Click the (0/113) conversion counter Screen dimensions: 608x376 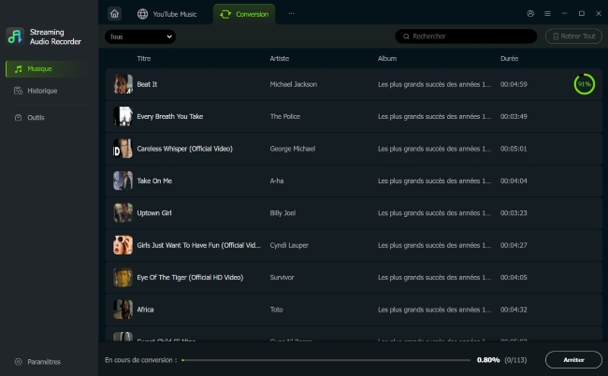pos(515,360)
